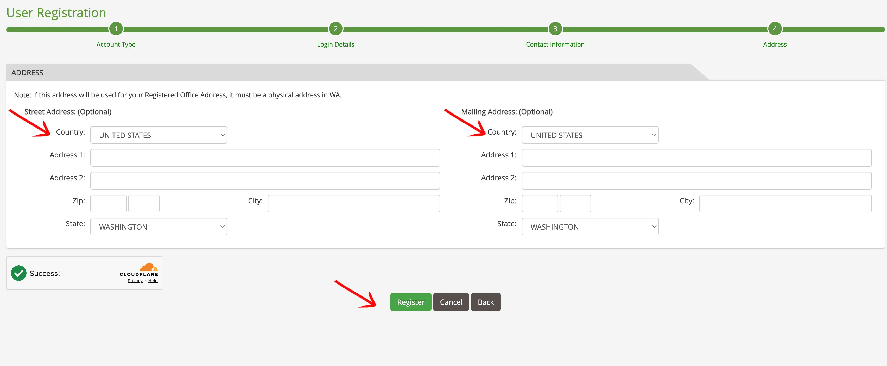Focus Mailing Address City field
Screen dimensions: 887x366
pyautogui.click(x=785, y=204)
